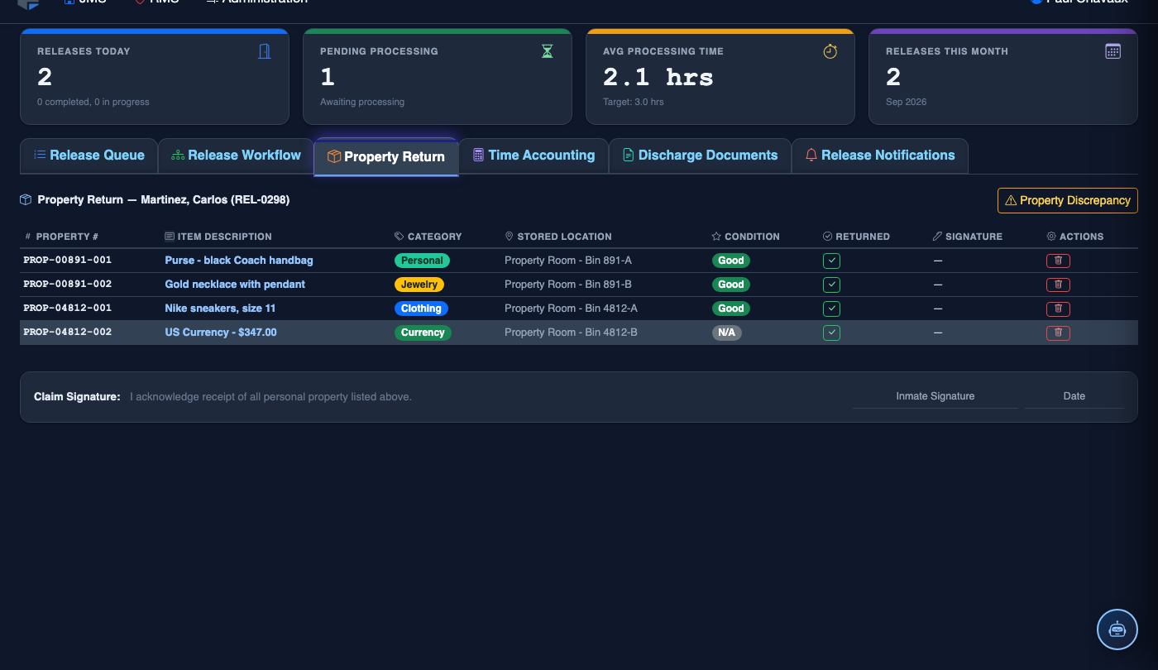Click the Date signature field
Viewport: 1158px width, 670px height.
pyautogui.click(x=1074, y=396)
